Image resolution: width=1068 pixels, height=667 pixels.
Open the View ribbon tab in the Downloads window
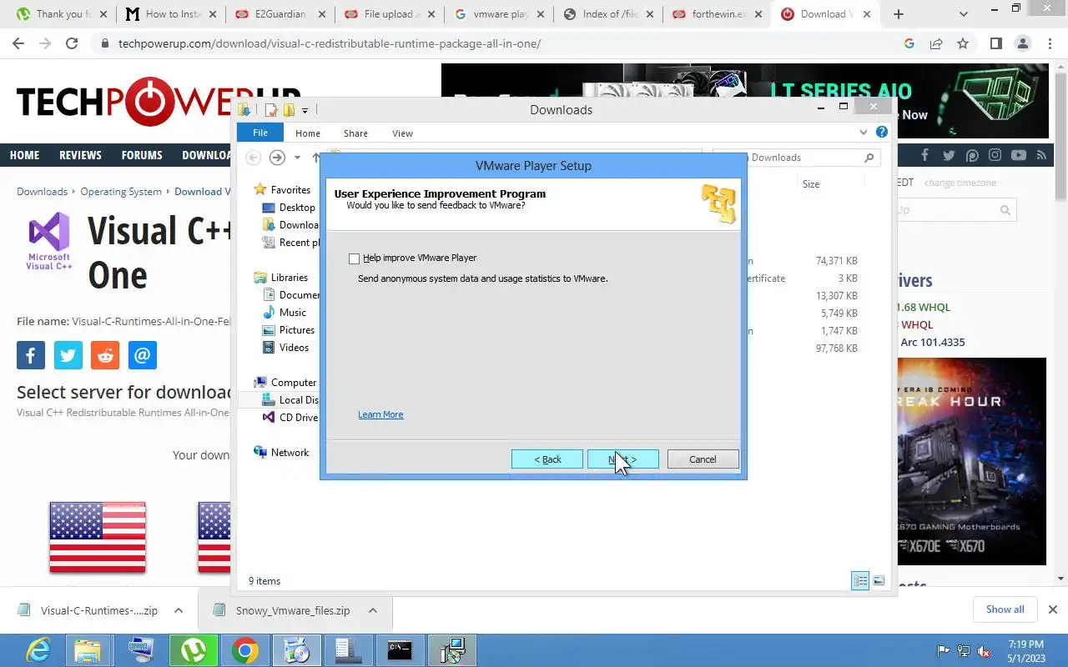pyautogui.click(x=402, y=133)
